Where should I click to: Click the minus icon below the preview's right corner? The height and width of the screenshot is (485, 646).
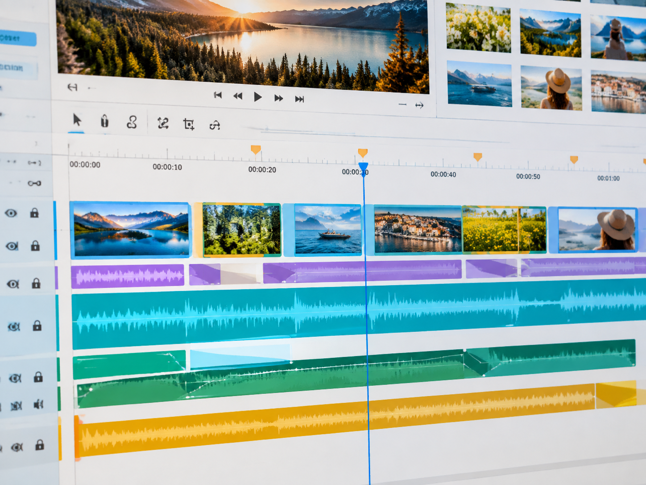(x=402, y=105)
